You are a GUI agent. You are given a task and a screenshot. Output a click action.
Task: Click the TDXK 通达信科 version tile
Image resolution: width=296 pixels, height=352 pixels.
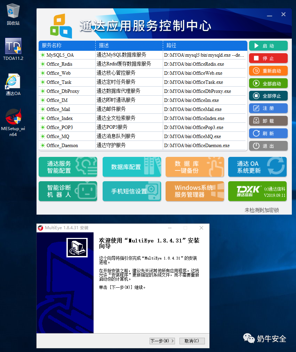[x=257, y=191]
